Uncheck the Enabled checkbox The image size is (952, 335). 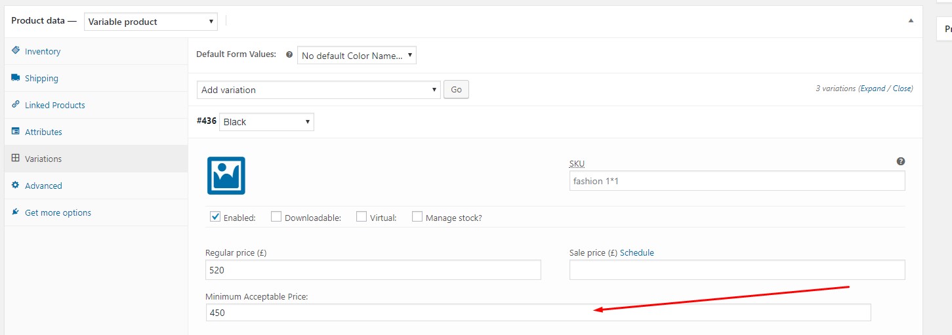215,217
